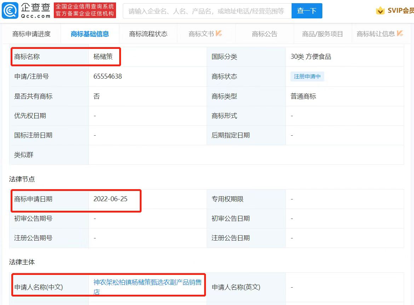Image resolution: width=414 pixels, height=305 pixels.
Task: Click the SVIP crown icon
Action: coord(380,11)
